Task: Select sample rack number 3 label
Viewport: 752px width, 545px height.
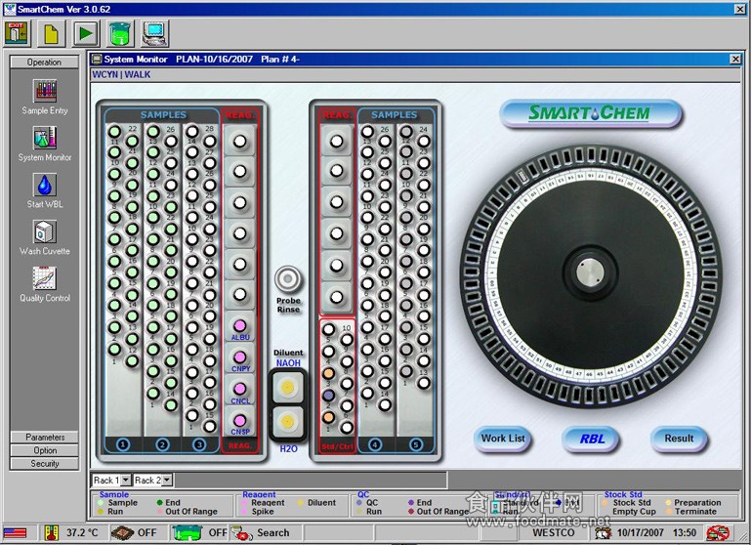Action: point(199,444)
